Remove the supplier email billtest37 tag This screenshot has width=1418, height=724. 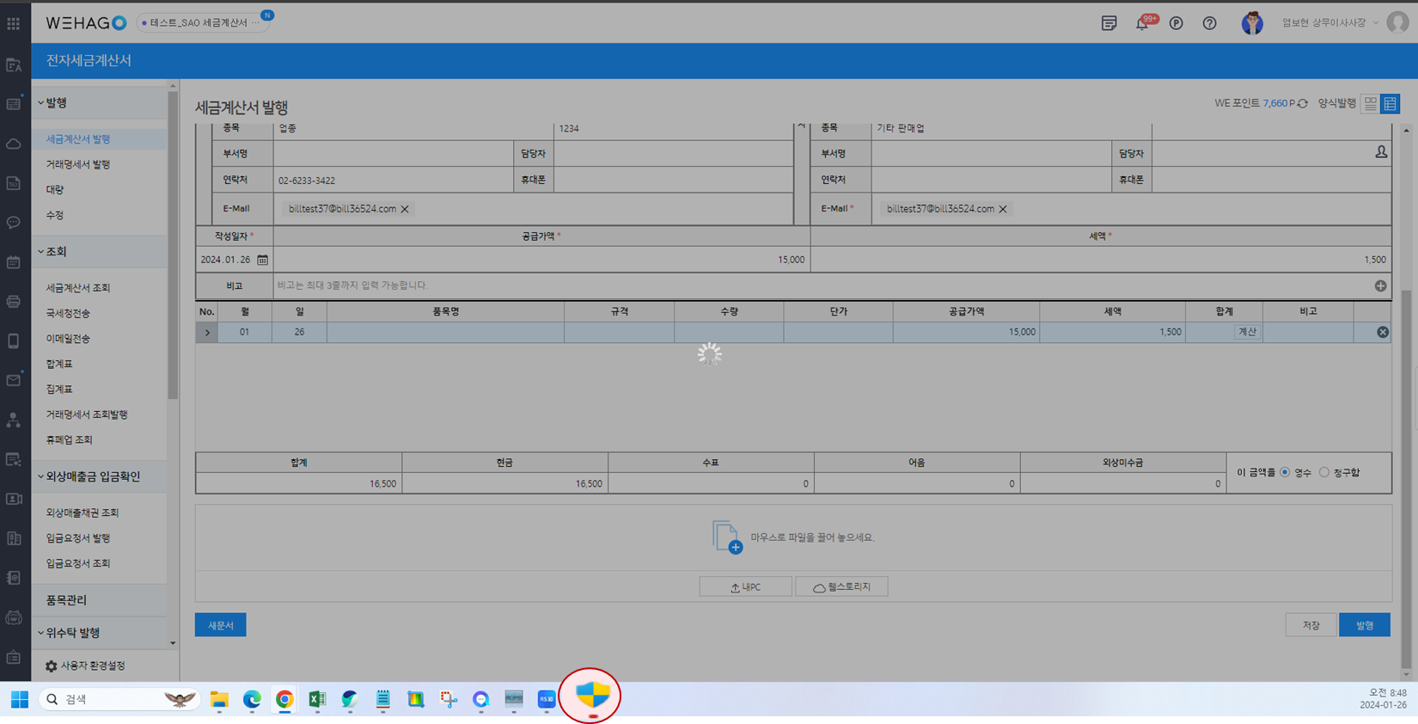point(405,209)
